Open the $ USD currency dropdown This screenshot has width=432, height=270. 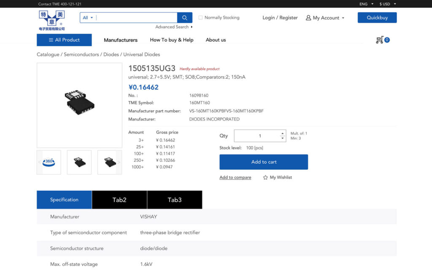pos(388,4)
